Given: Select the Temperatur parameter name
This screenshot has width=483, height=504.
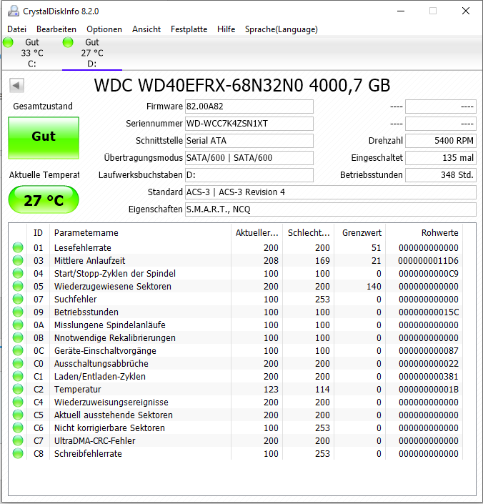Looking at the screenshot, I should [77, 389].
